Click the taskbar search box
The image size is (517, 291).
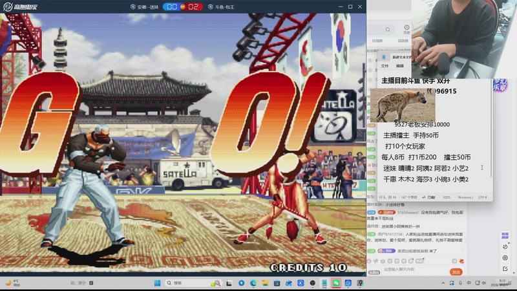click(x=193, y=283)
